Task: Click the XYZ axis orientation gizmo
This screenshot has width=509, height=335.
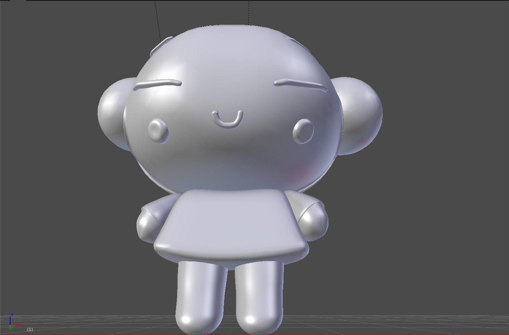Action: [x=16, y=321]
